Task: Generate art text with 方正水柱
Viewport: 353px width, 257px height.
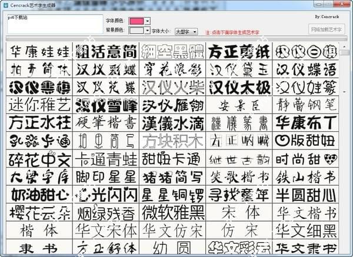Action: point(39,123)
